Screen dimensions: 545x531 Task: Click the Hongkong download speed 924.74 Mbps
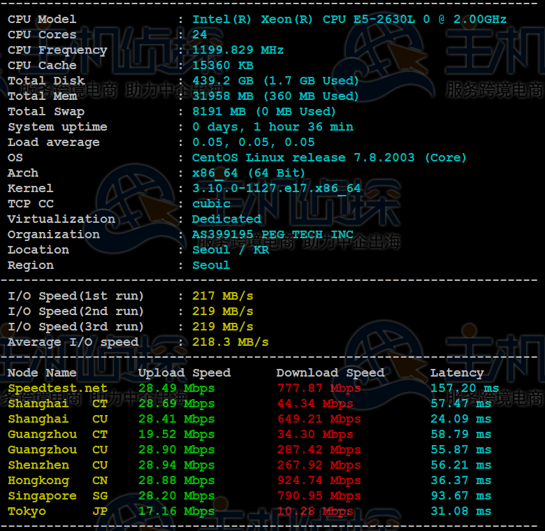[x=319, y=481]
